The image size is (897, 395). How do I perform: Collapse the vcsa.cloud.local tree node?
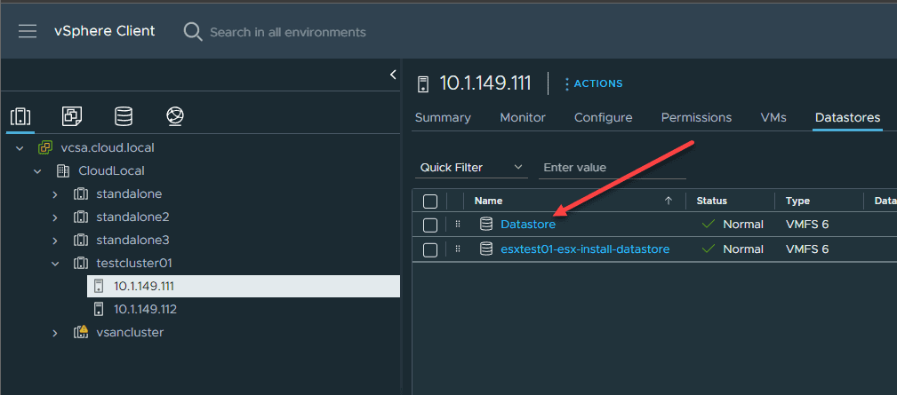click(x=20, y=148)
